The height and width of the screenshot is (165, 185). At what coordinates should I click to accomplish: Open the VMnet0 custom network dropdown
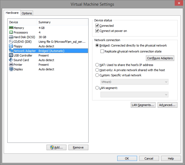(x=134, y=82)
